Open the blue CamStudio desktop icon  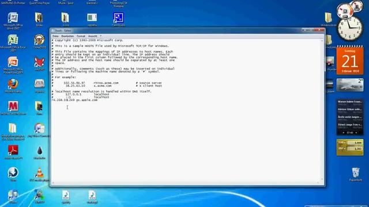[118, 19]
